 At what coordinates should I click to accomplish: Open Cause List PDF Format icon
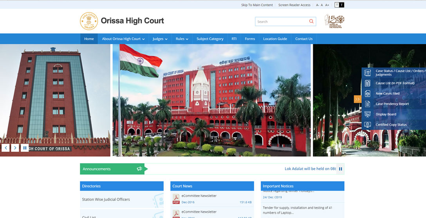(368, 83)
